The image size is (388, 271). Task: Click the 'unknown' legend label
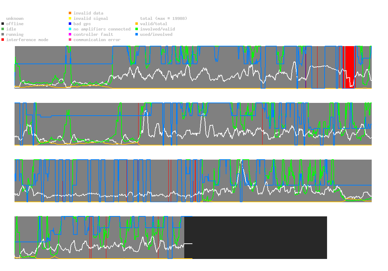click(x=15, y=18)
